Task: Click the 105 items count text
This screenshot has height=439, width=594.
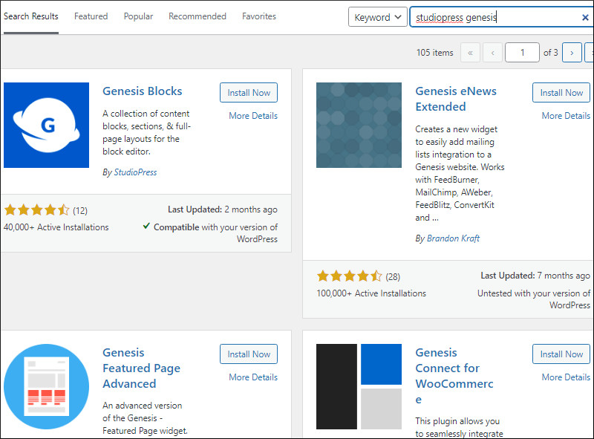Action: coord(435,53)
